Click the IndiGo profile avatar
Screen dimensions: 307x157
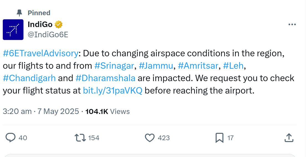[13, 30]
